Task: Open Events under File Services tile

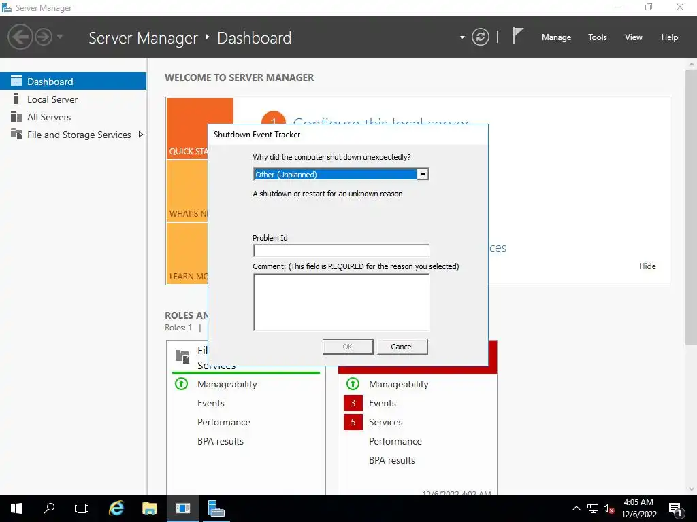Action: click(211, 403)
